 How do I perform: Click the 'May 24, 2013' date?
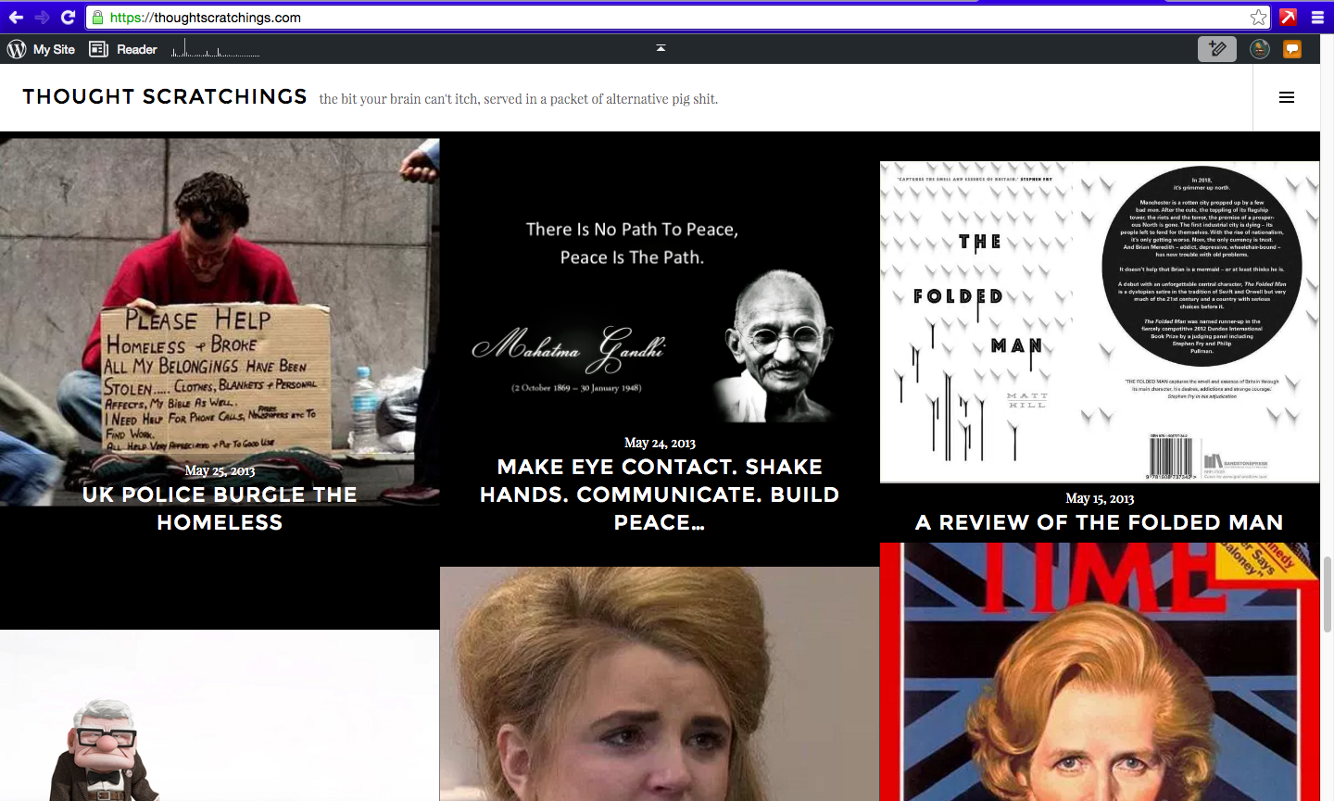point(660,443)
